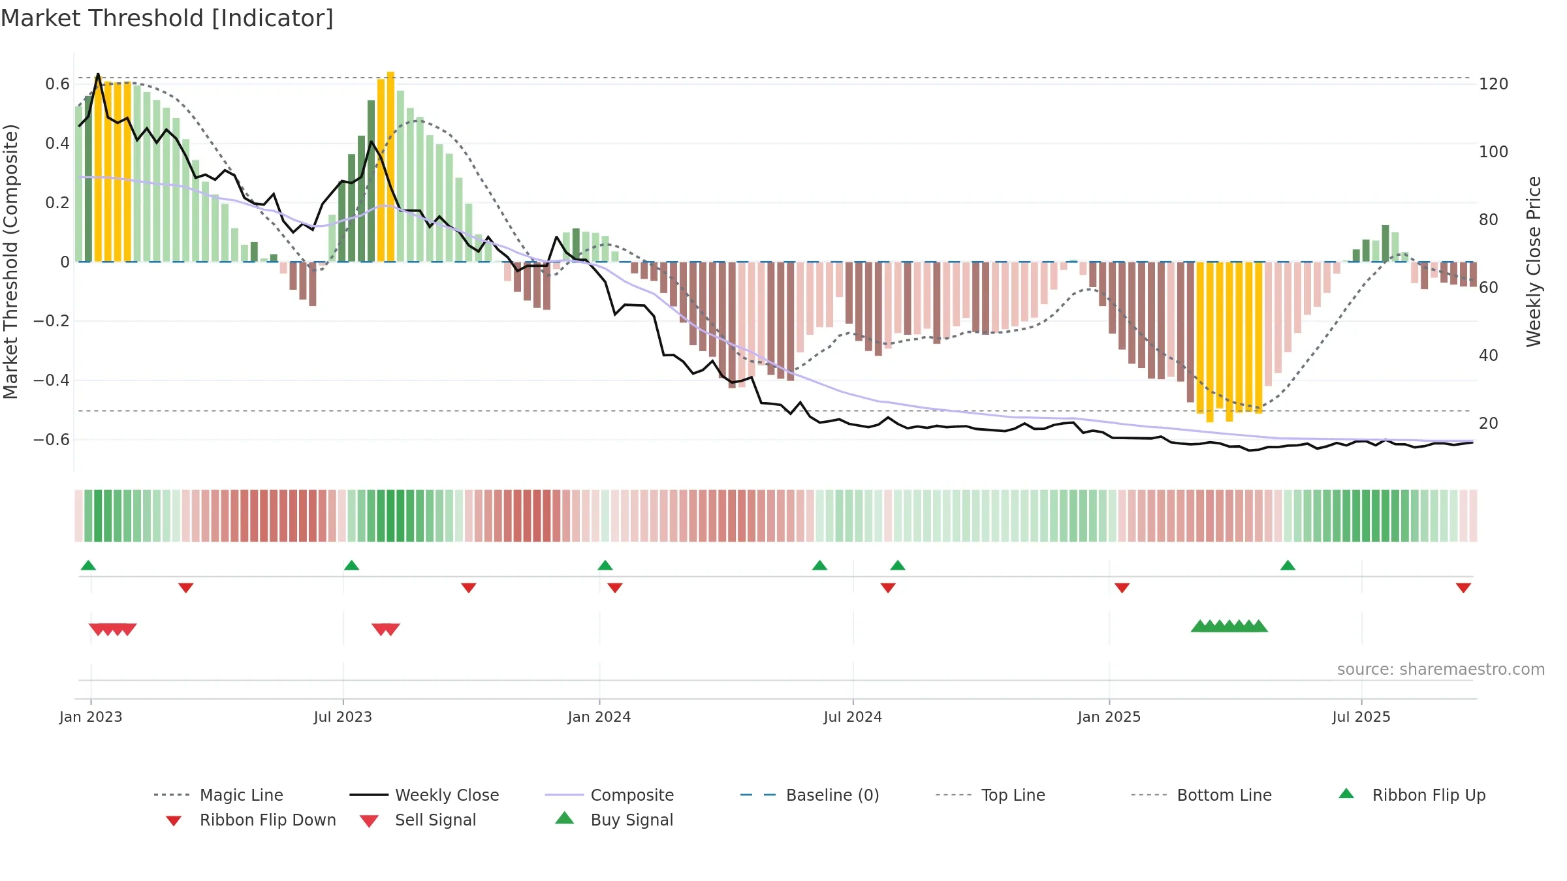
Task: Click the Jul 2023 x-axis label
Action: (343, 717)
